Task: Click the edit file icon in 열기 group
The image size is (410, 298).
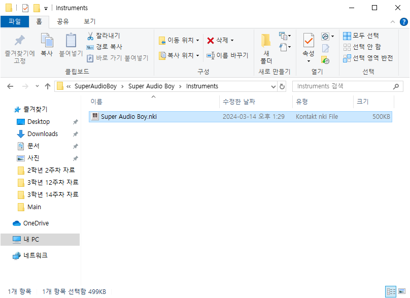Action: pos(326,48)
